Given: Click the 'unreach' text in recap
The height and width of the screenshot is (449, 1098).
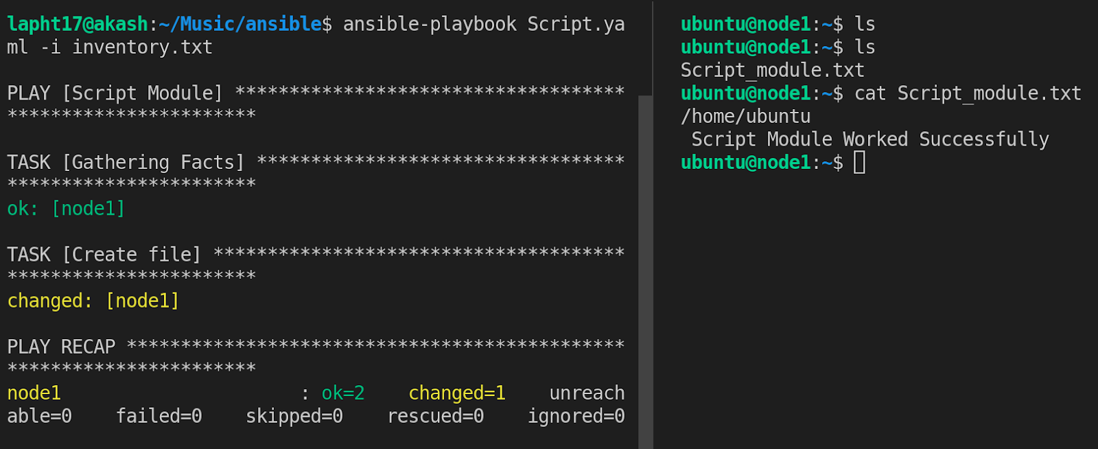Looking at the screenshot, I should pos(587,393).
